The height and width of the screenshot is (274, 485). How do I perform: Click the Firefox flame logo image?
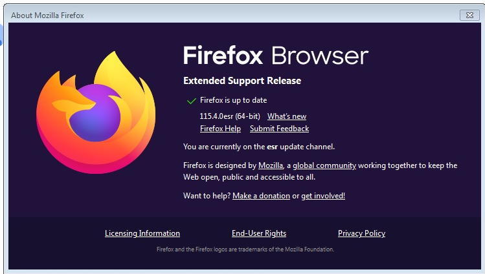[96, 112]
